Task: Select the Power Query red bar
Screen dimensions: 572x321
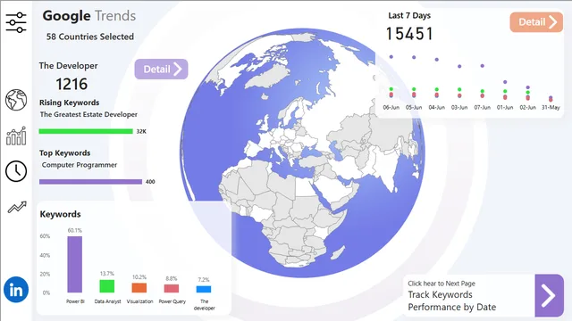Action: [172, 289]
